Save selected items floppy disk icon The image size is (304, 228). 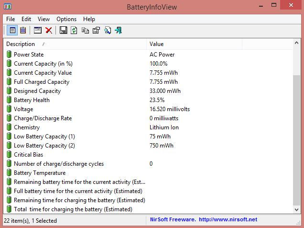(x=63, y=30)
